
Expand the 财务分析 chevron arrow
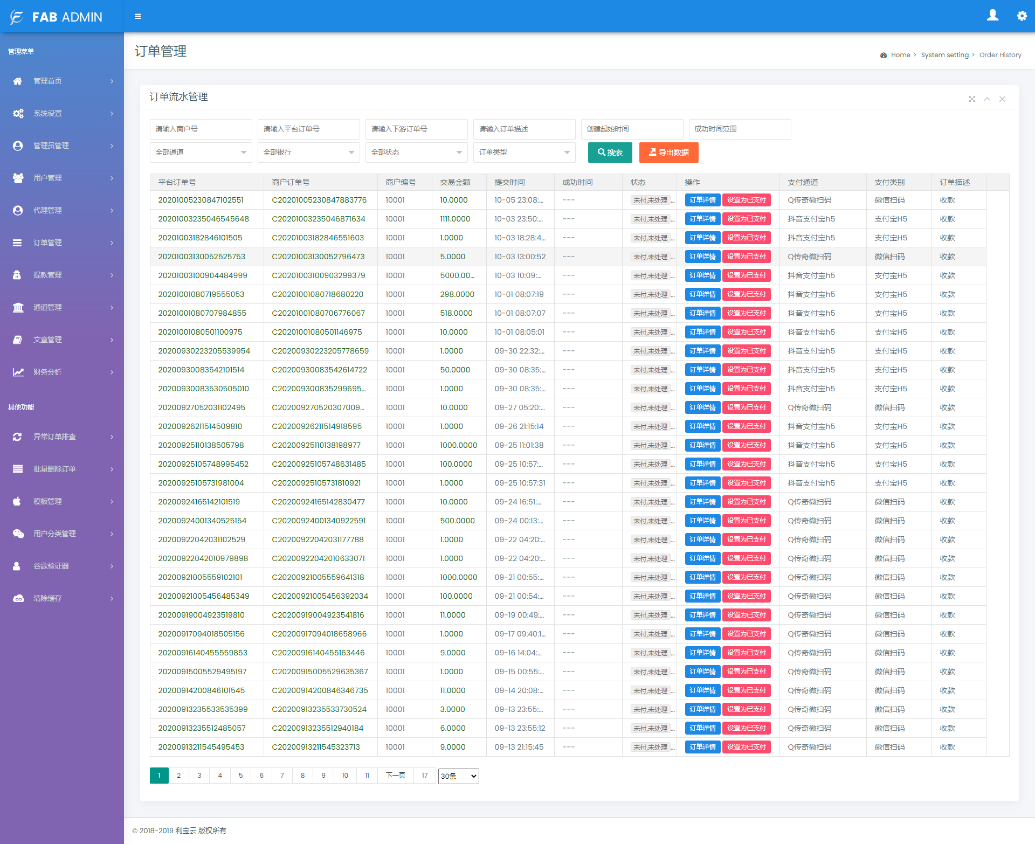(112, 372)
